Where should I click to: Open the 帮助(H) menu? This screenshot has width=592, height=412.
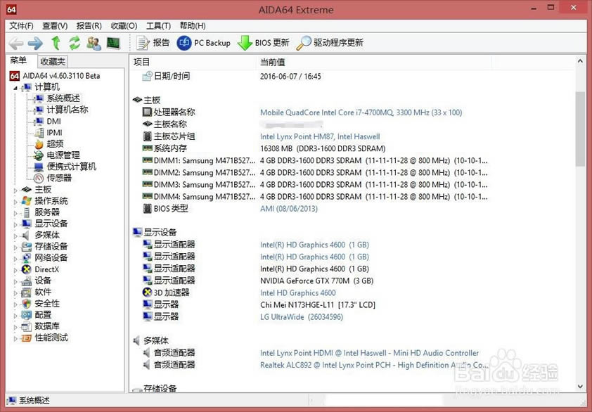(x=193, y=26)
